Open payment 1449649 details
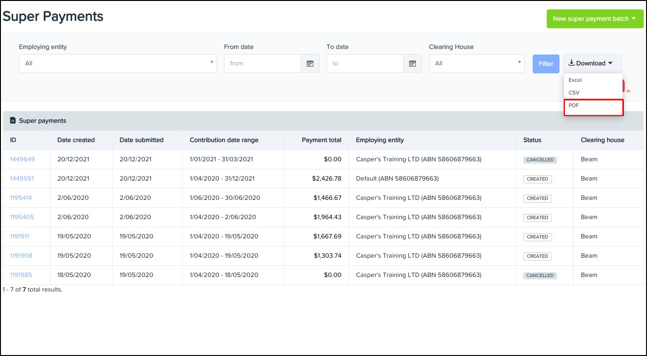The height and width of the screenshot is (356, 647). click(22, 159)
